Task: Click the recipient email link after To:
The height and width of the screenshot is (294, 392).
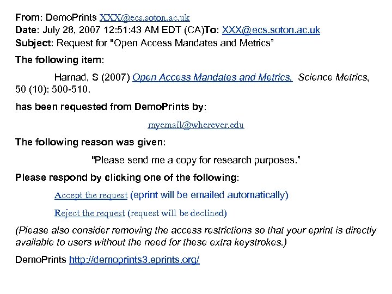Action: [271, 30]
